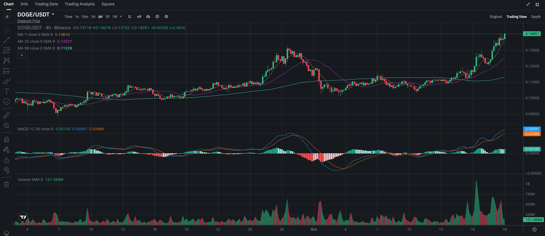Open the Trading Analysis tab
Image resolution: width=545 pixels, height=236 pixels.
pyautogui.click(x=80, y=4)
